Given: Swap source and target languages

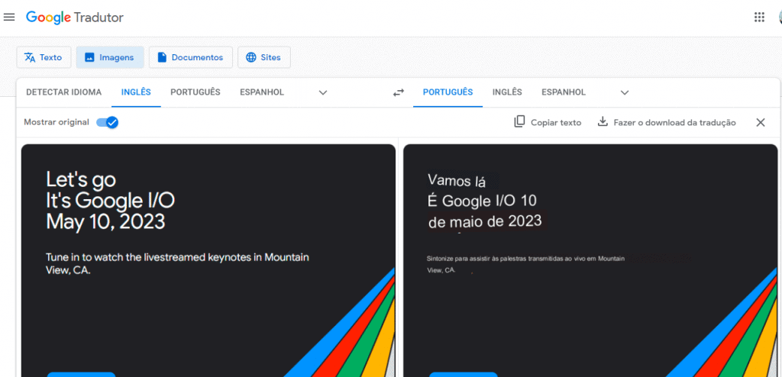Looking at the screenshot, I should tap(398, 92).
